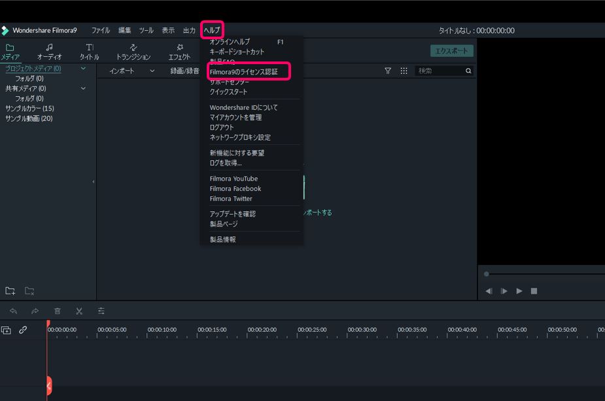This screenshot has height=401, width=605.
Task: Open the ツール menu
Action: tap(147, 31)
